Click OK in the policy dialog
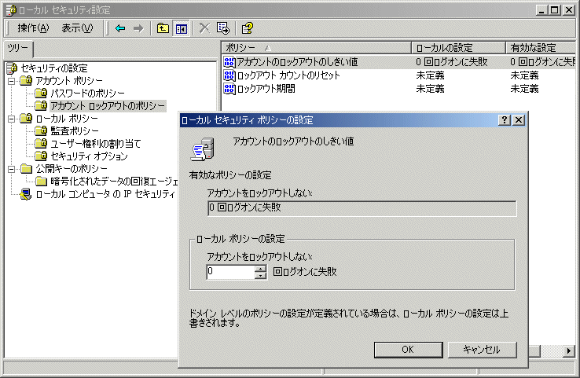 (x=408, y=350)
